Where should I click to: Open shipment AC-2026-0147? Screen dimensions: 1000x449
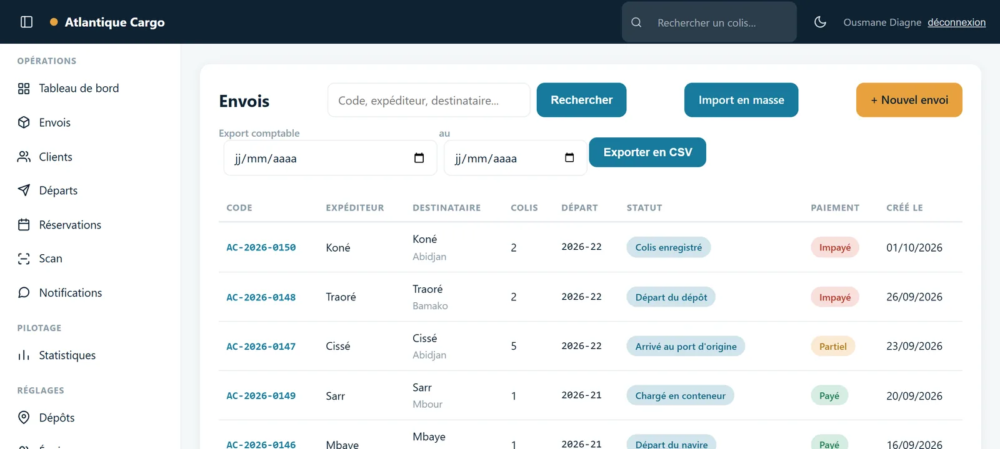coord(261,347)
